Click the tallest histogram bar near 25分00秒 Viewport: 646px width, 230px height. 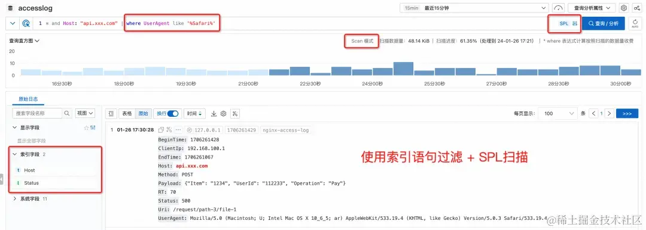(x=403, y=69)
